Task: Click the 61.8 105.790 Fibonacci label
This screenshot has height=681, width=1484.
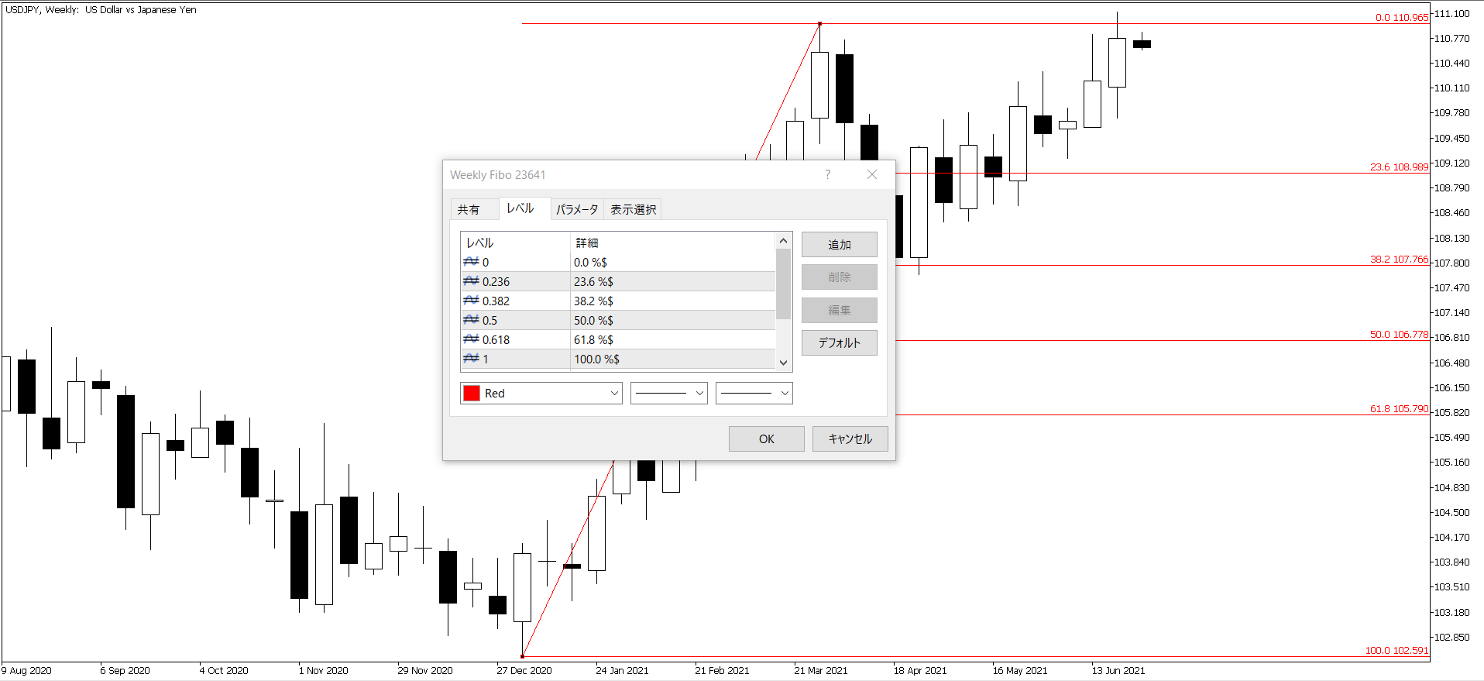Action: (x=1399, y=408)
